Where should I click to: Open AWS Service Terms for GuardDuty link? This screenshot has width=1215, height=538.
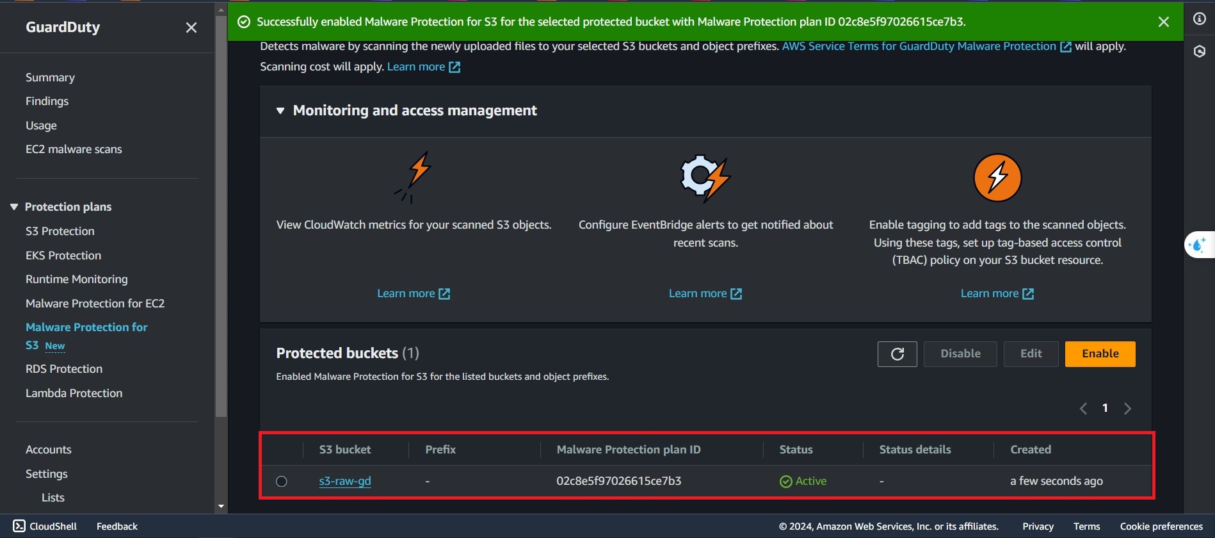pos(919,46)
